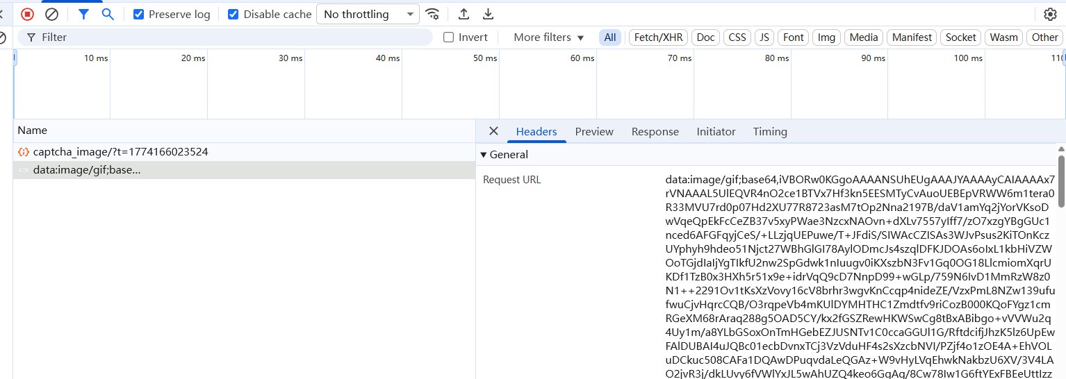Uncheck Preserve log checkbox

point(139,14)
